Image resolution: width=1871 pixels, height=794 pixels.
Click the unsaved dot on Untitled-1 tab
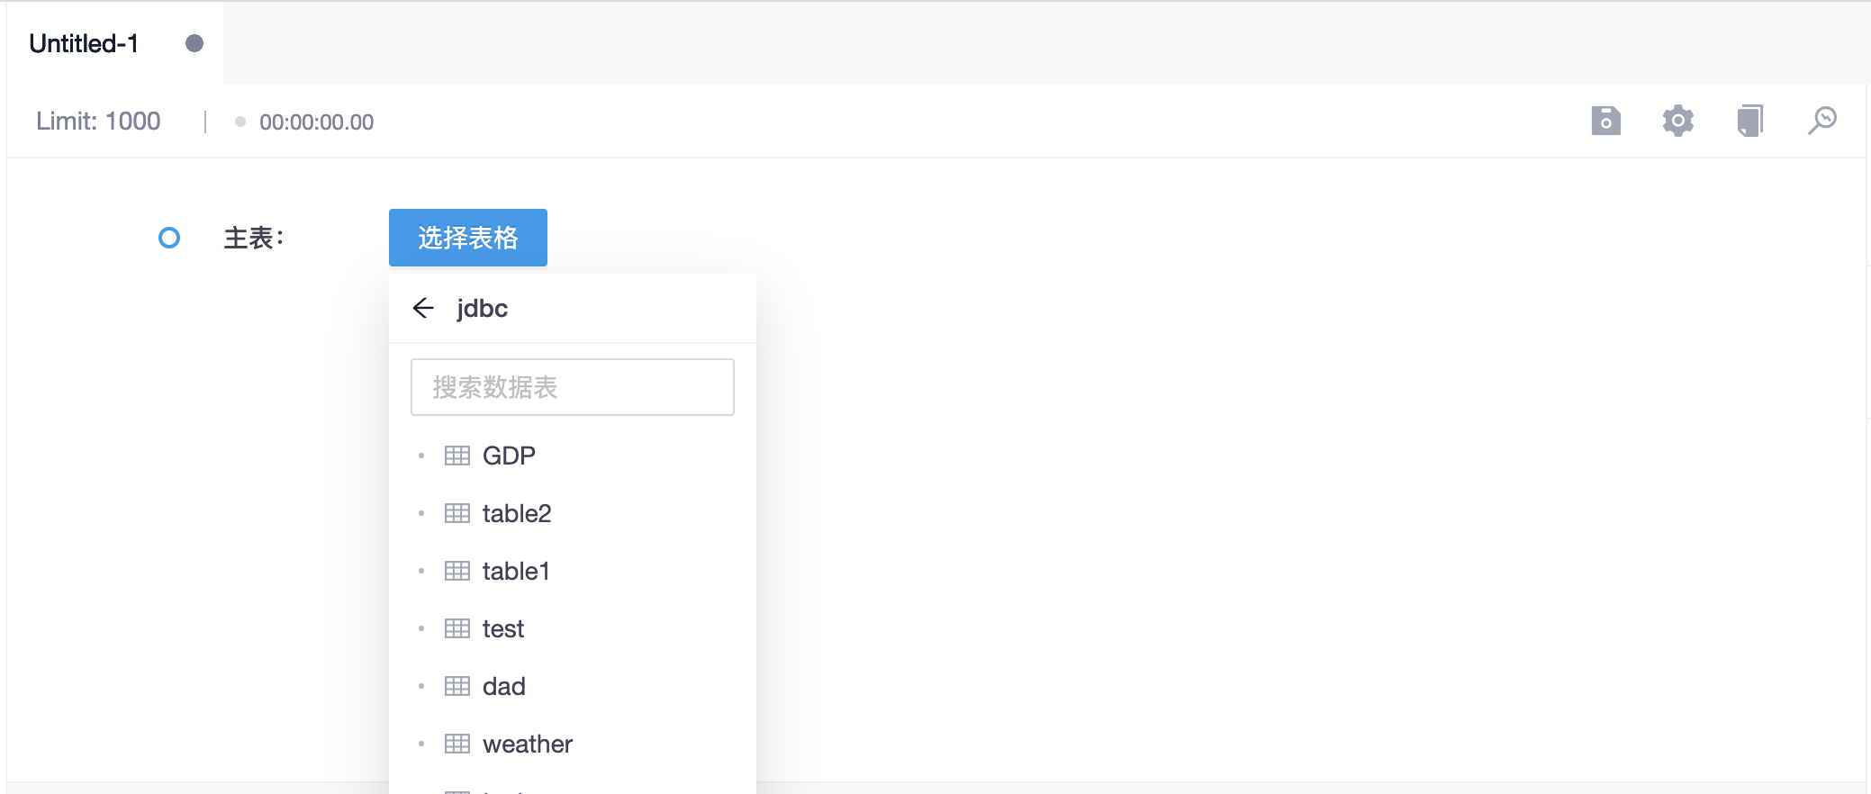click(194, 43)
